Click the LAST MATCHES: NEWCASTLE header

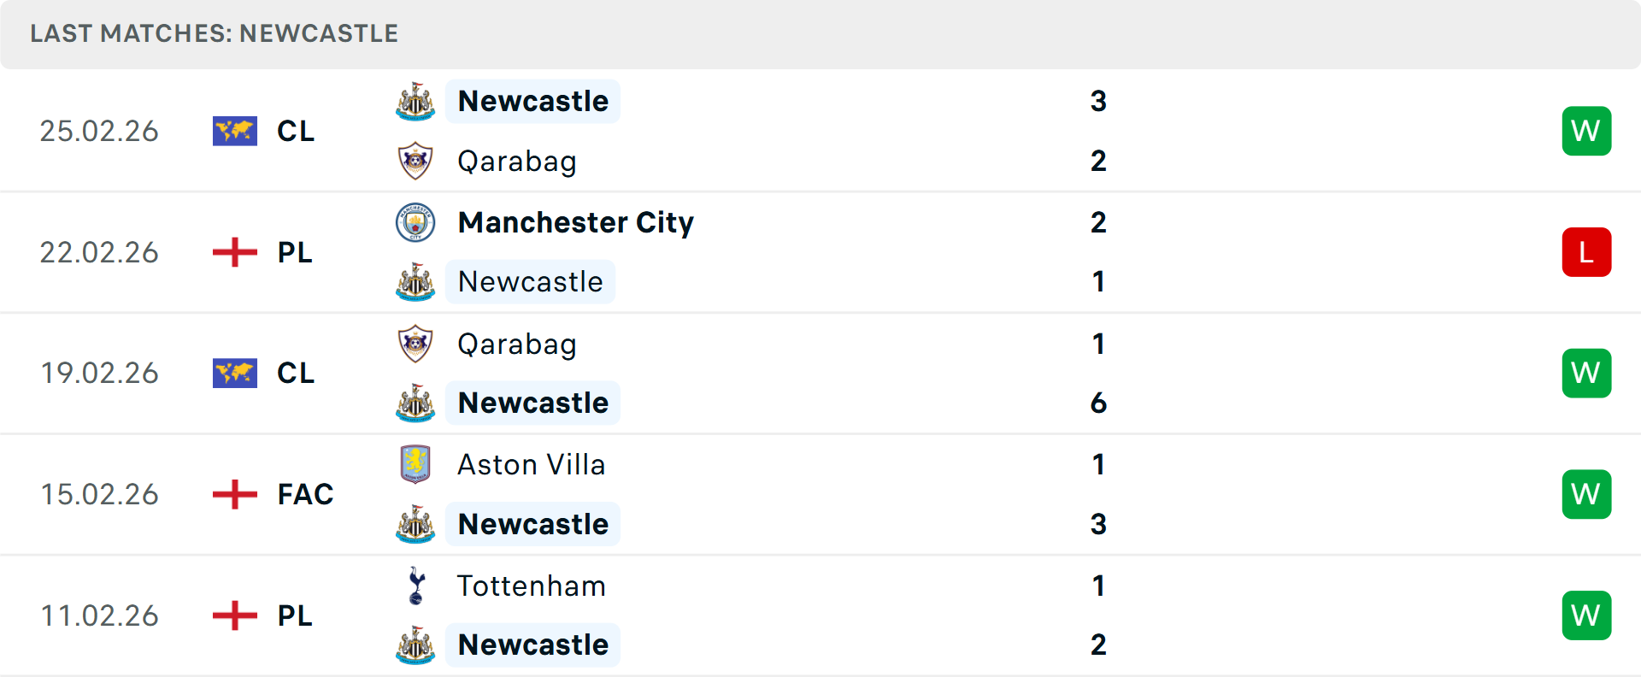tap(214, 33)
